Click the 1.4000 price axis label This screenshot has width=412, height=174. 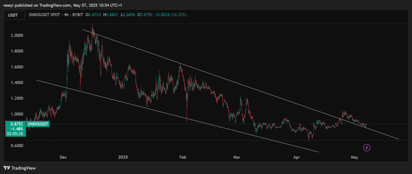pos(18,83)
